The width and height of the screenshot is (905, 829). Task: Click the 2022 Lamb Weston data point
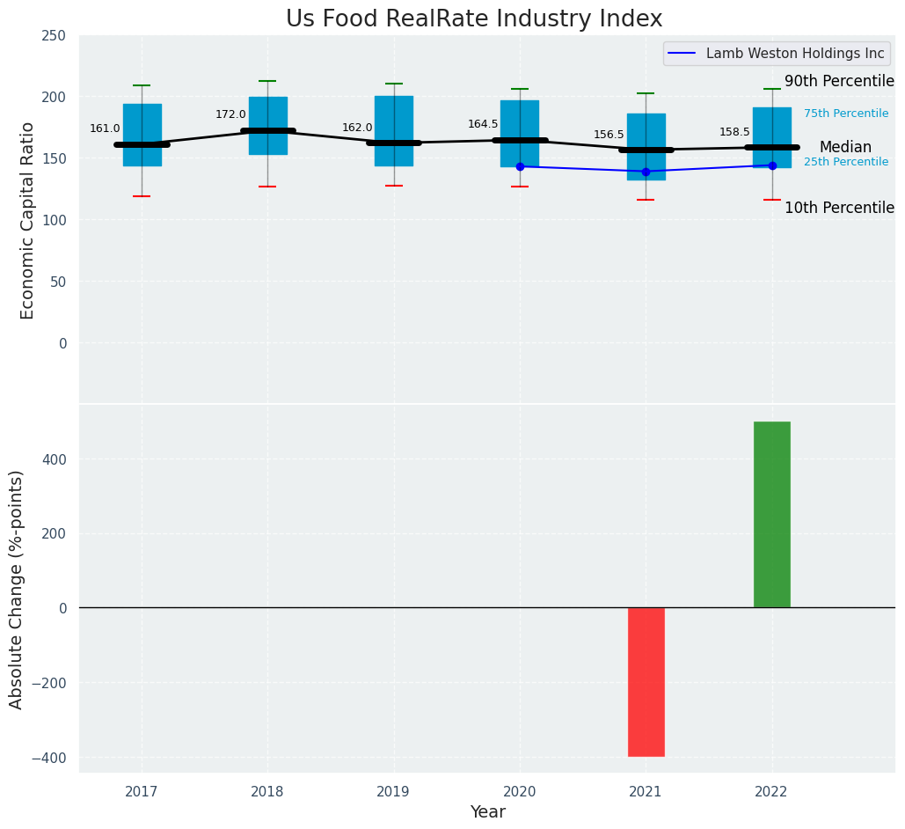coord(772,165)
